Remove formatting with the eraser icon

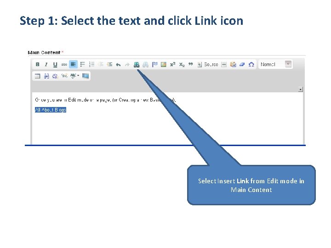click(x=242, y=65)
